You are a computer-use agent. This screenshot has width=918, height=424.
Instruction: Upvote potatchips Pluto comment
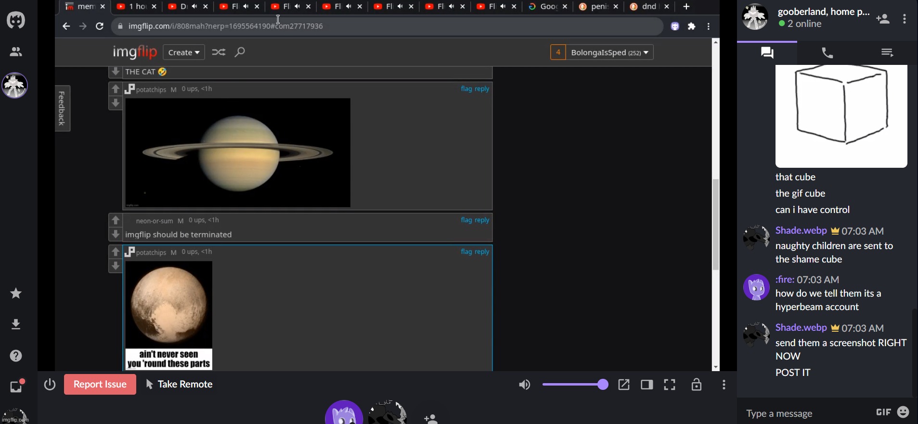tap(116, 252)
